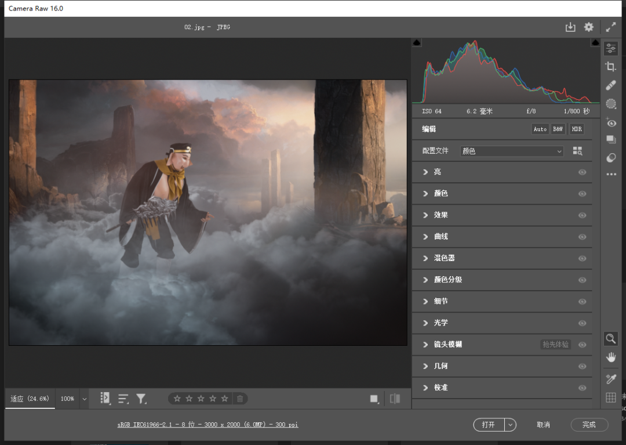Expand the 颜色 panel chevron
Viewport: 626px width, 445px height.
[x=425, y=194]
